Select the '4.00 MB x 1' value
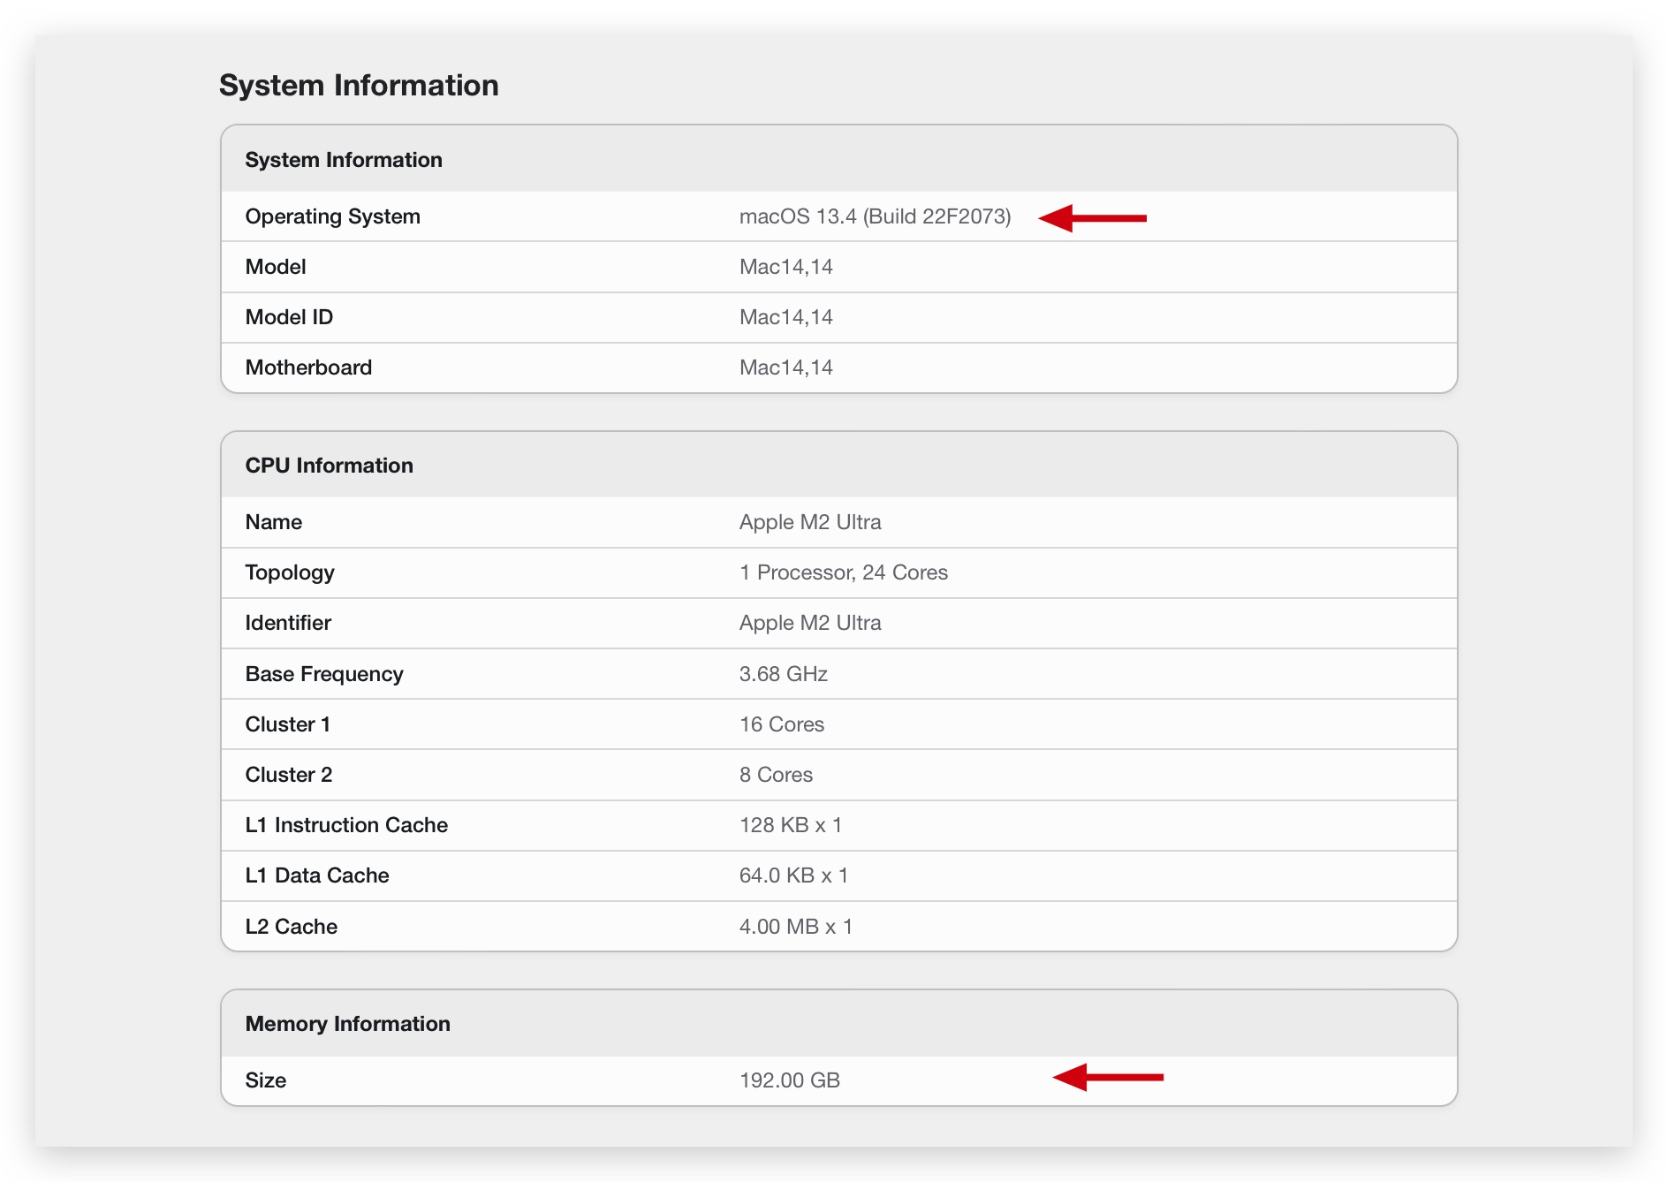1668x1182 pixels. (x=796, y=927)
